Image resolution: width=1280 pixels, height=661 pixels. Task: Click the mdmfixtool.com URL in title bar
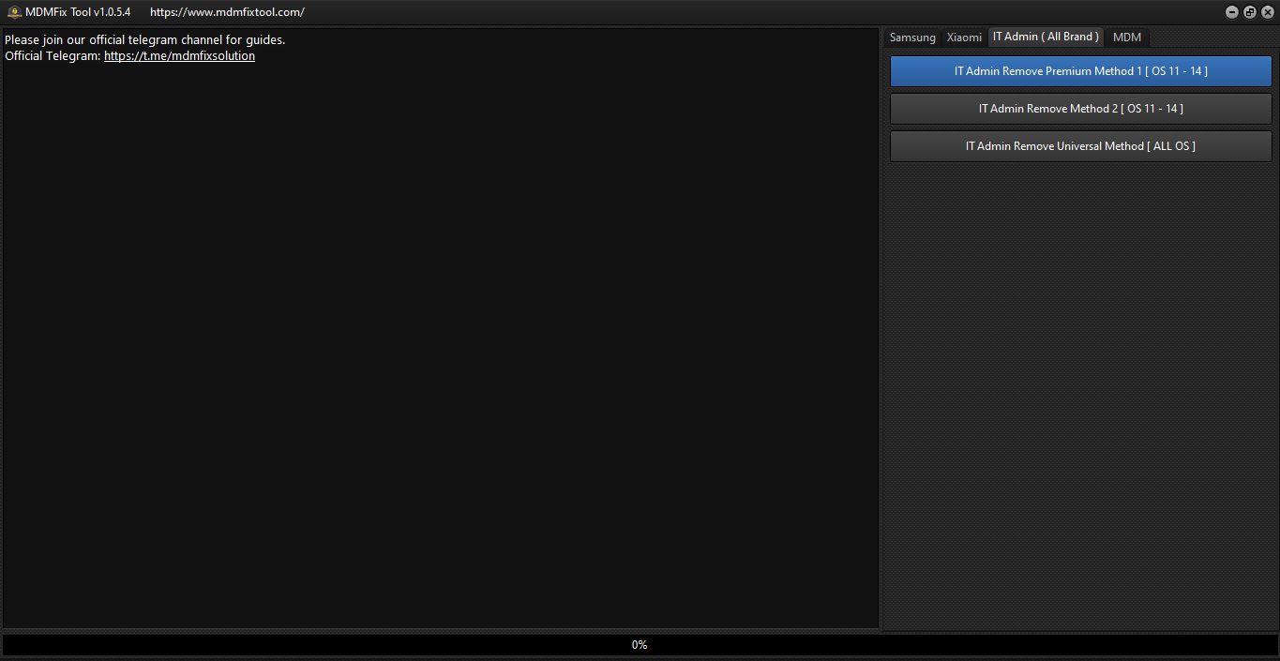pos(227,12)
